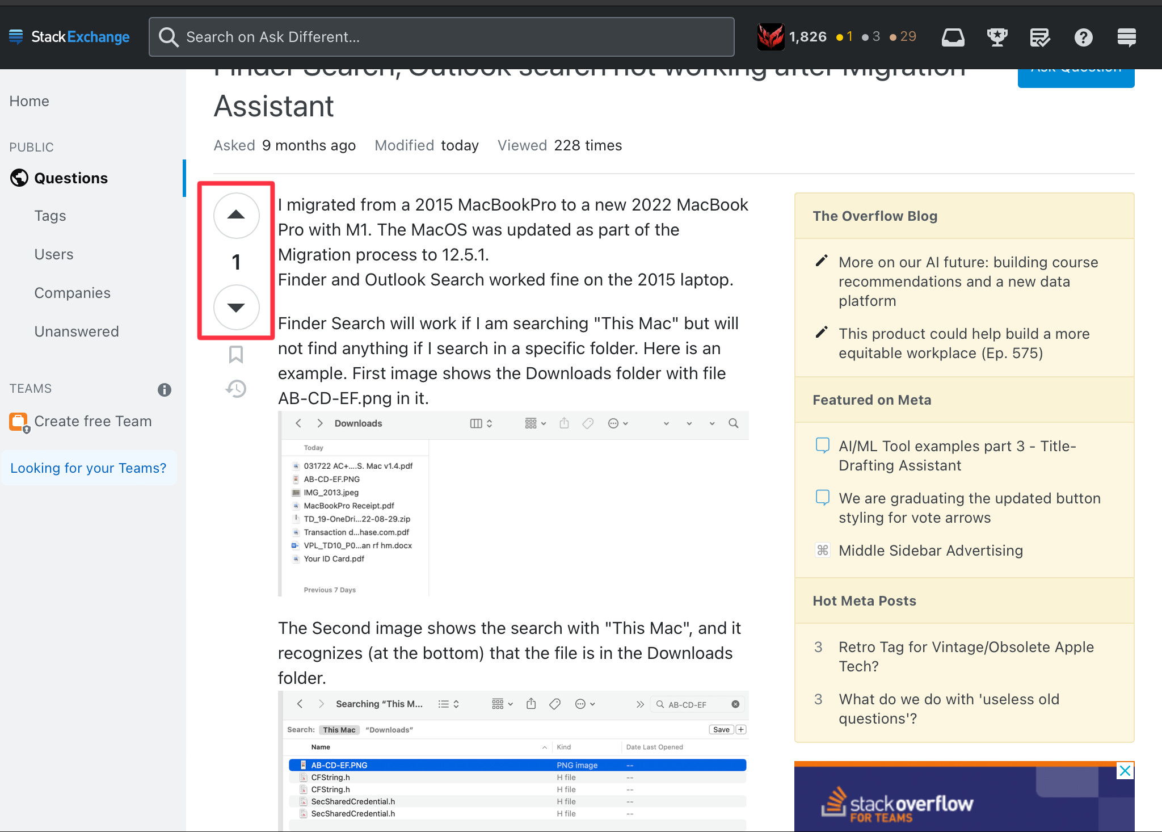Viewport: 1162px width, 832px height.
Task: Click Looking for your Teams link
Action: tap(87, 467)
